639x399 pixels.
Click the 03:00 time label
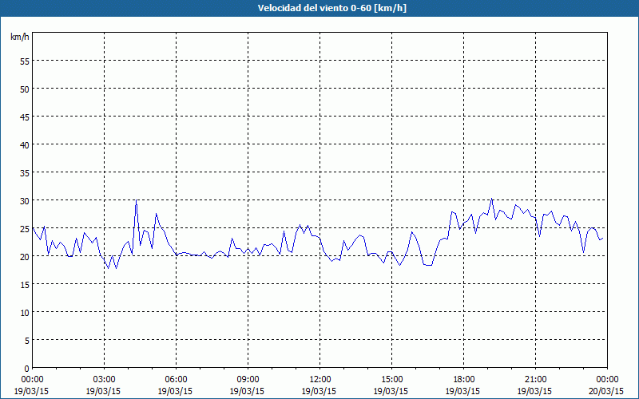(x=104, y=380)
